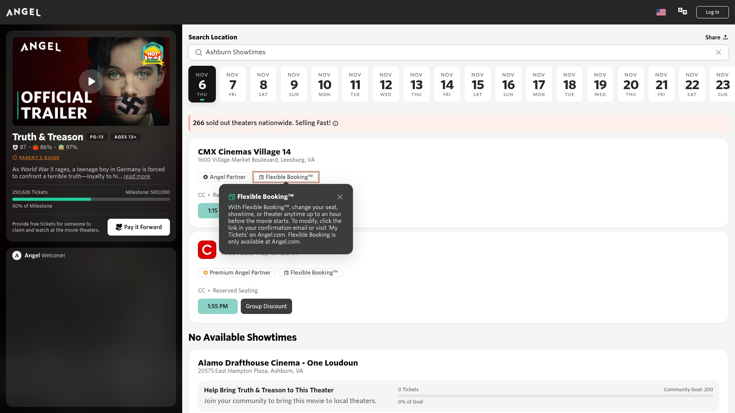Select the Nov 16 Sunday date
The image size is (735, 413).
pyautogui.click(x=508, y=84)
